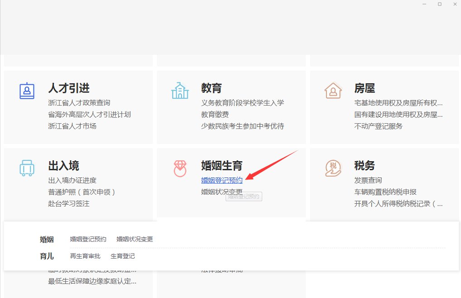Click the 出入境 luggage icon
This screenshot has height=298, width=461.
coord(27,168)
